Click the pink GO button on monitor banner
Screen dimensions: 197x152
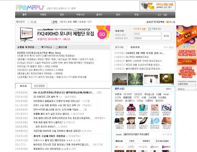coord(102,34)
